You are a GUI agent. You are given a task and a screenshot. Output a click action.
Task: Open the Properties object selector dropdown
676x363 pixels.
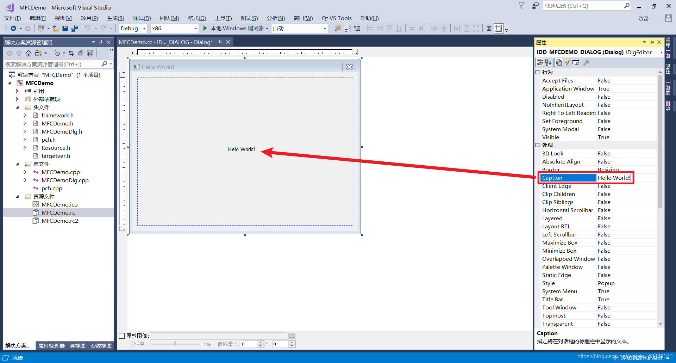coord(662,52)
